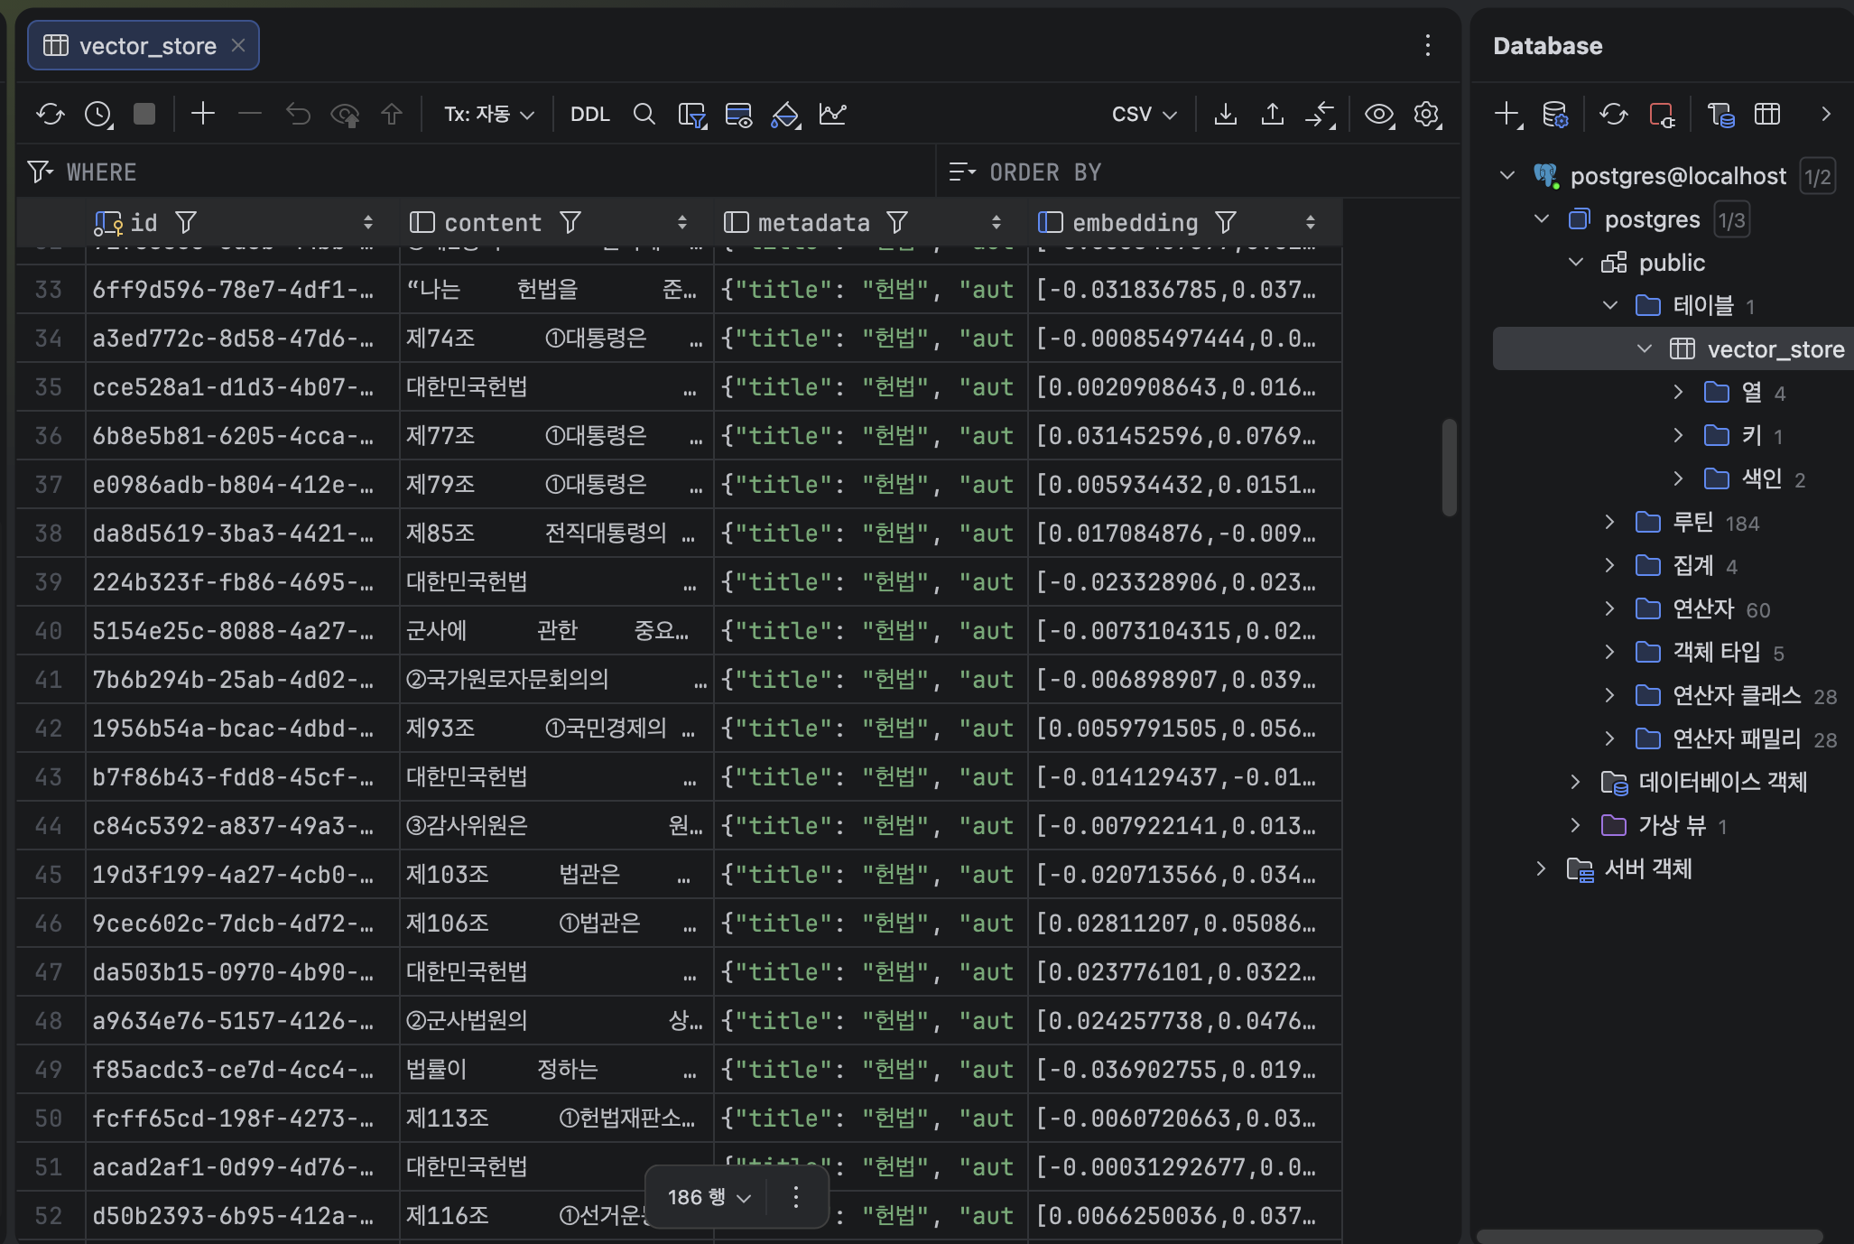Expand the 루틴 folder node

1609,522
